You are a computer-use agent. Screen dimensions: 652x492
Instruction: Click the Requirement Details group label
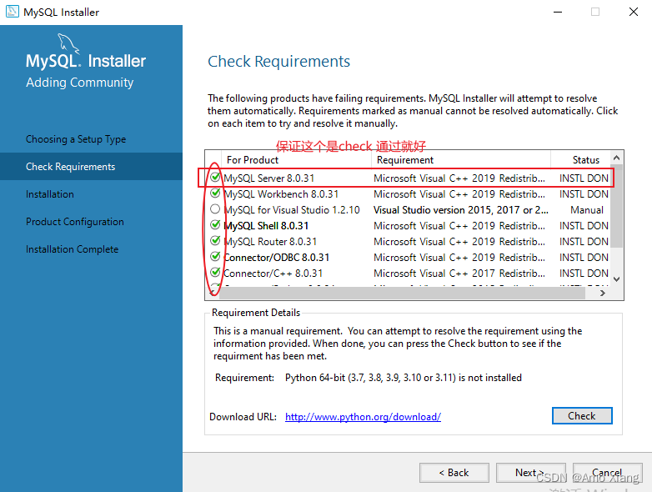pyautogui.click(x=256, y=313)
